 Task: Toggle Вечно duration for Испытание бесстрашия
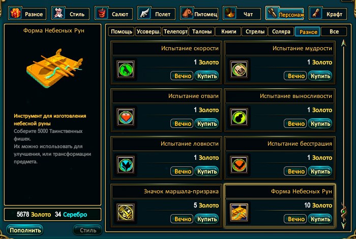click(x=295, y=172)
